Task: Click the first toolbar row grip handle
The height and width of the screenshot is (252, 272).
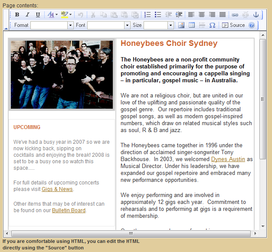Action: pyautogui.click(x=10, y=15)
